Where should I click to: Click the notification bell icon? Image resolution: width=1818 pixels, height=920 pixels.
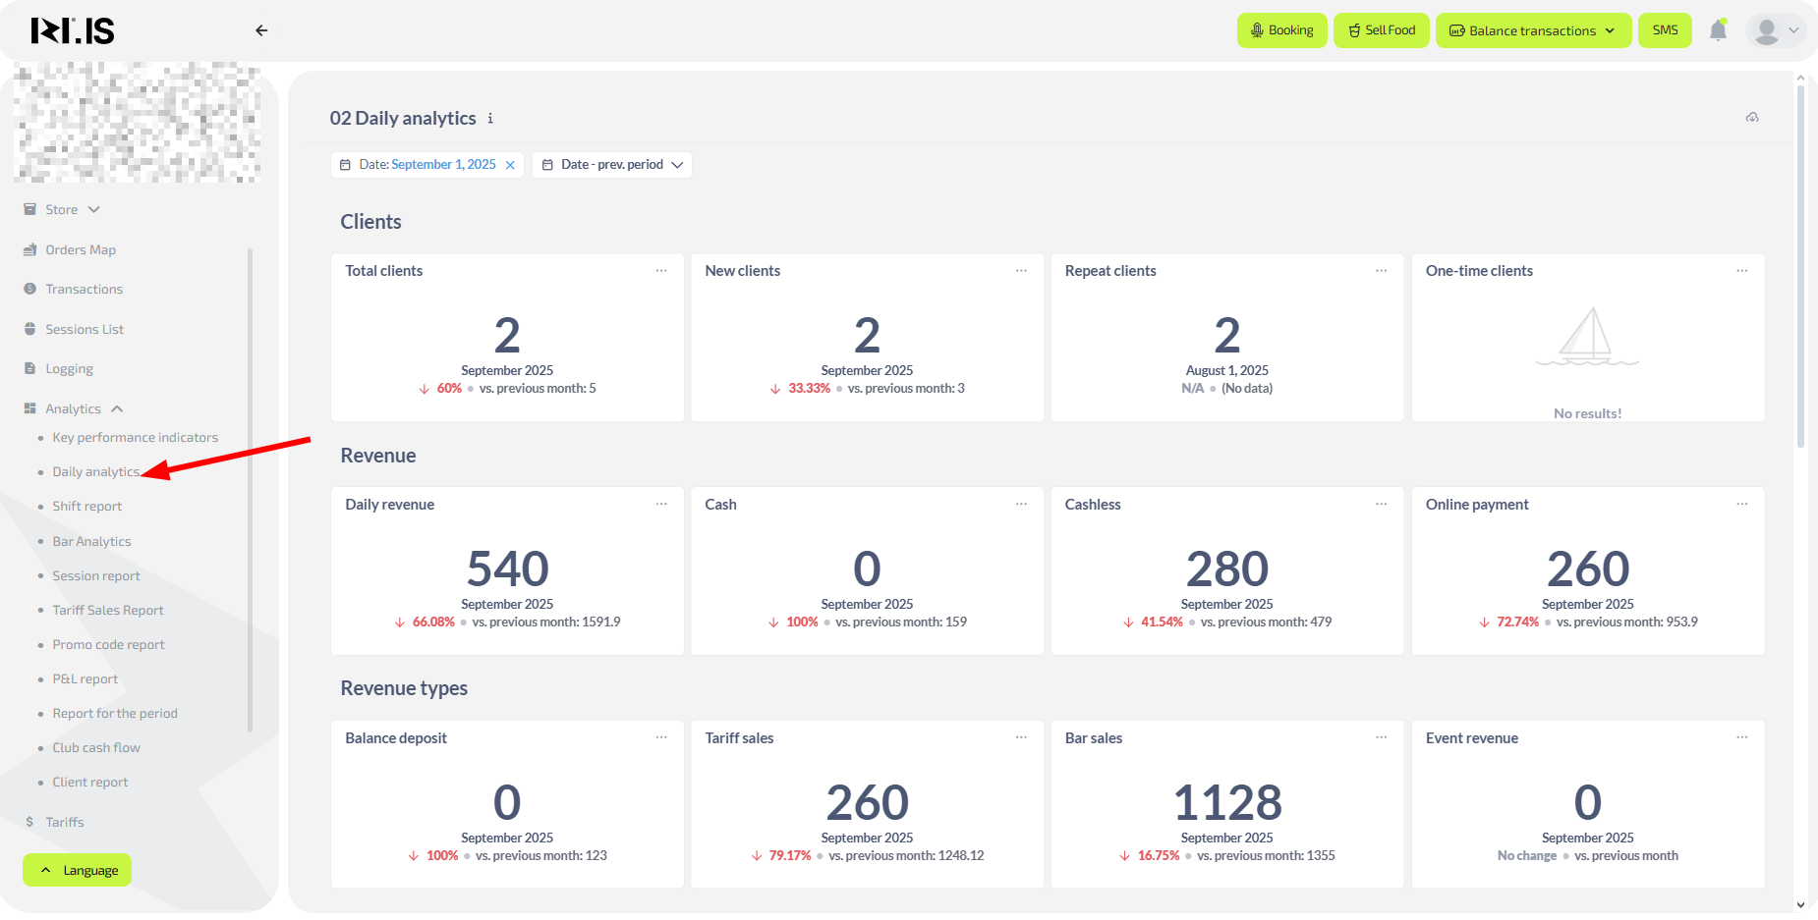tap(1718, 30)
